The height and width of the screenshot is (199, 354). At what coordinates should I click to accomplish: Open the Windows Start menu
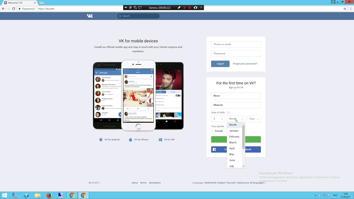[5, 195]
